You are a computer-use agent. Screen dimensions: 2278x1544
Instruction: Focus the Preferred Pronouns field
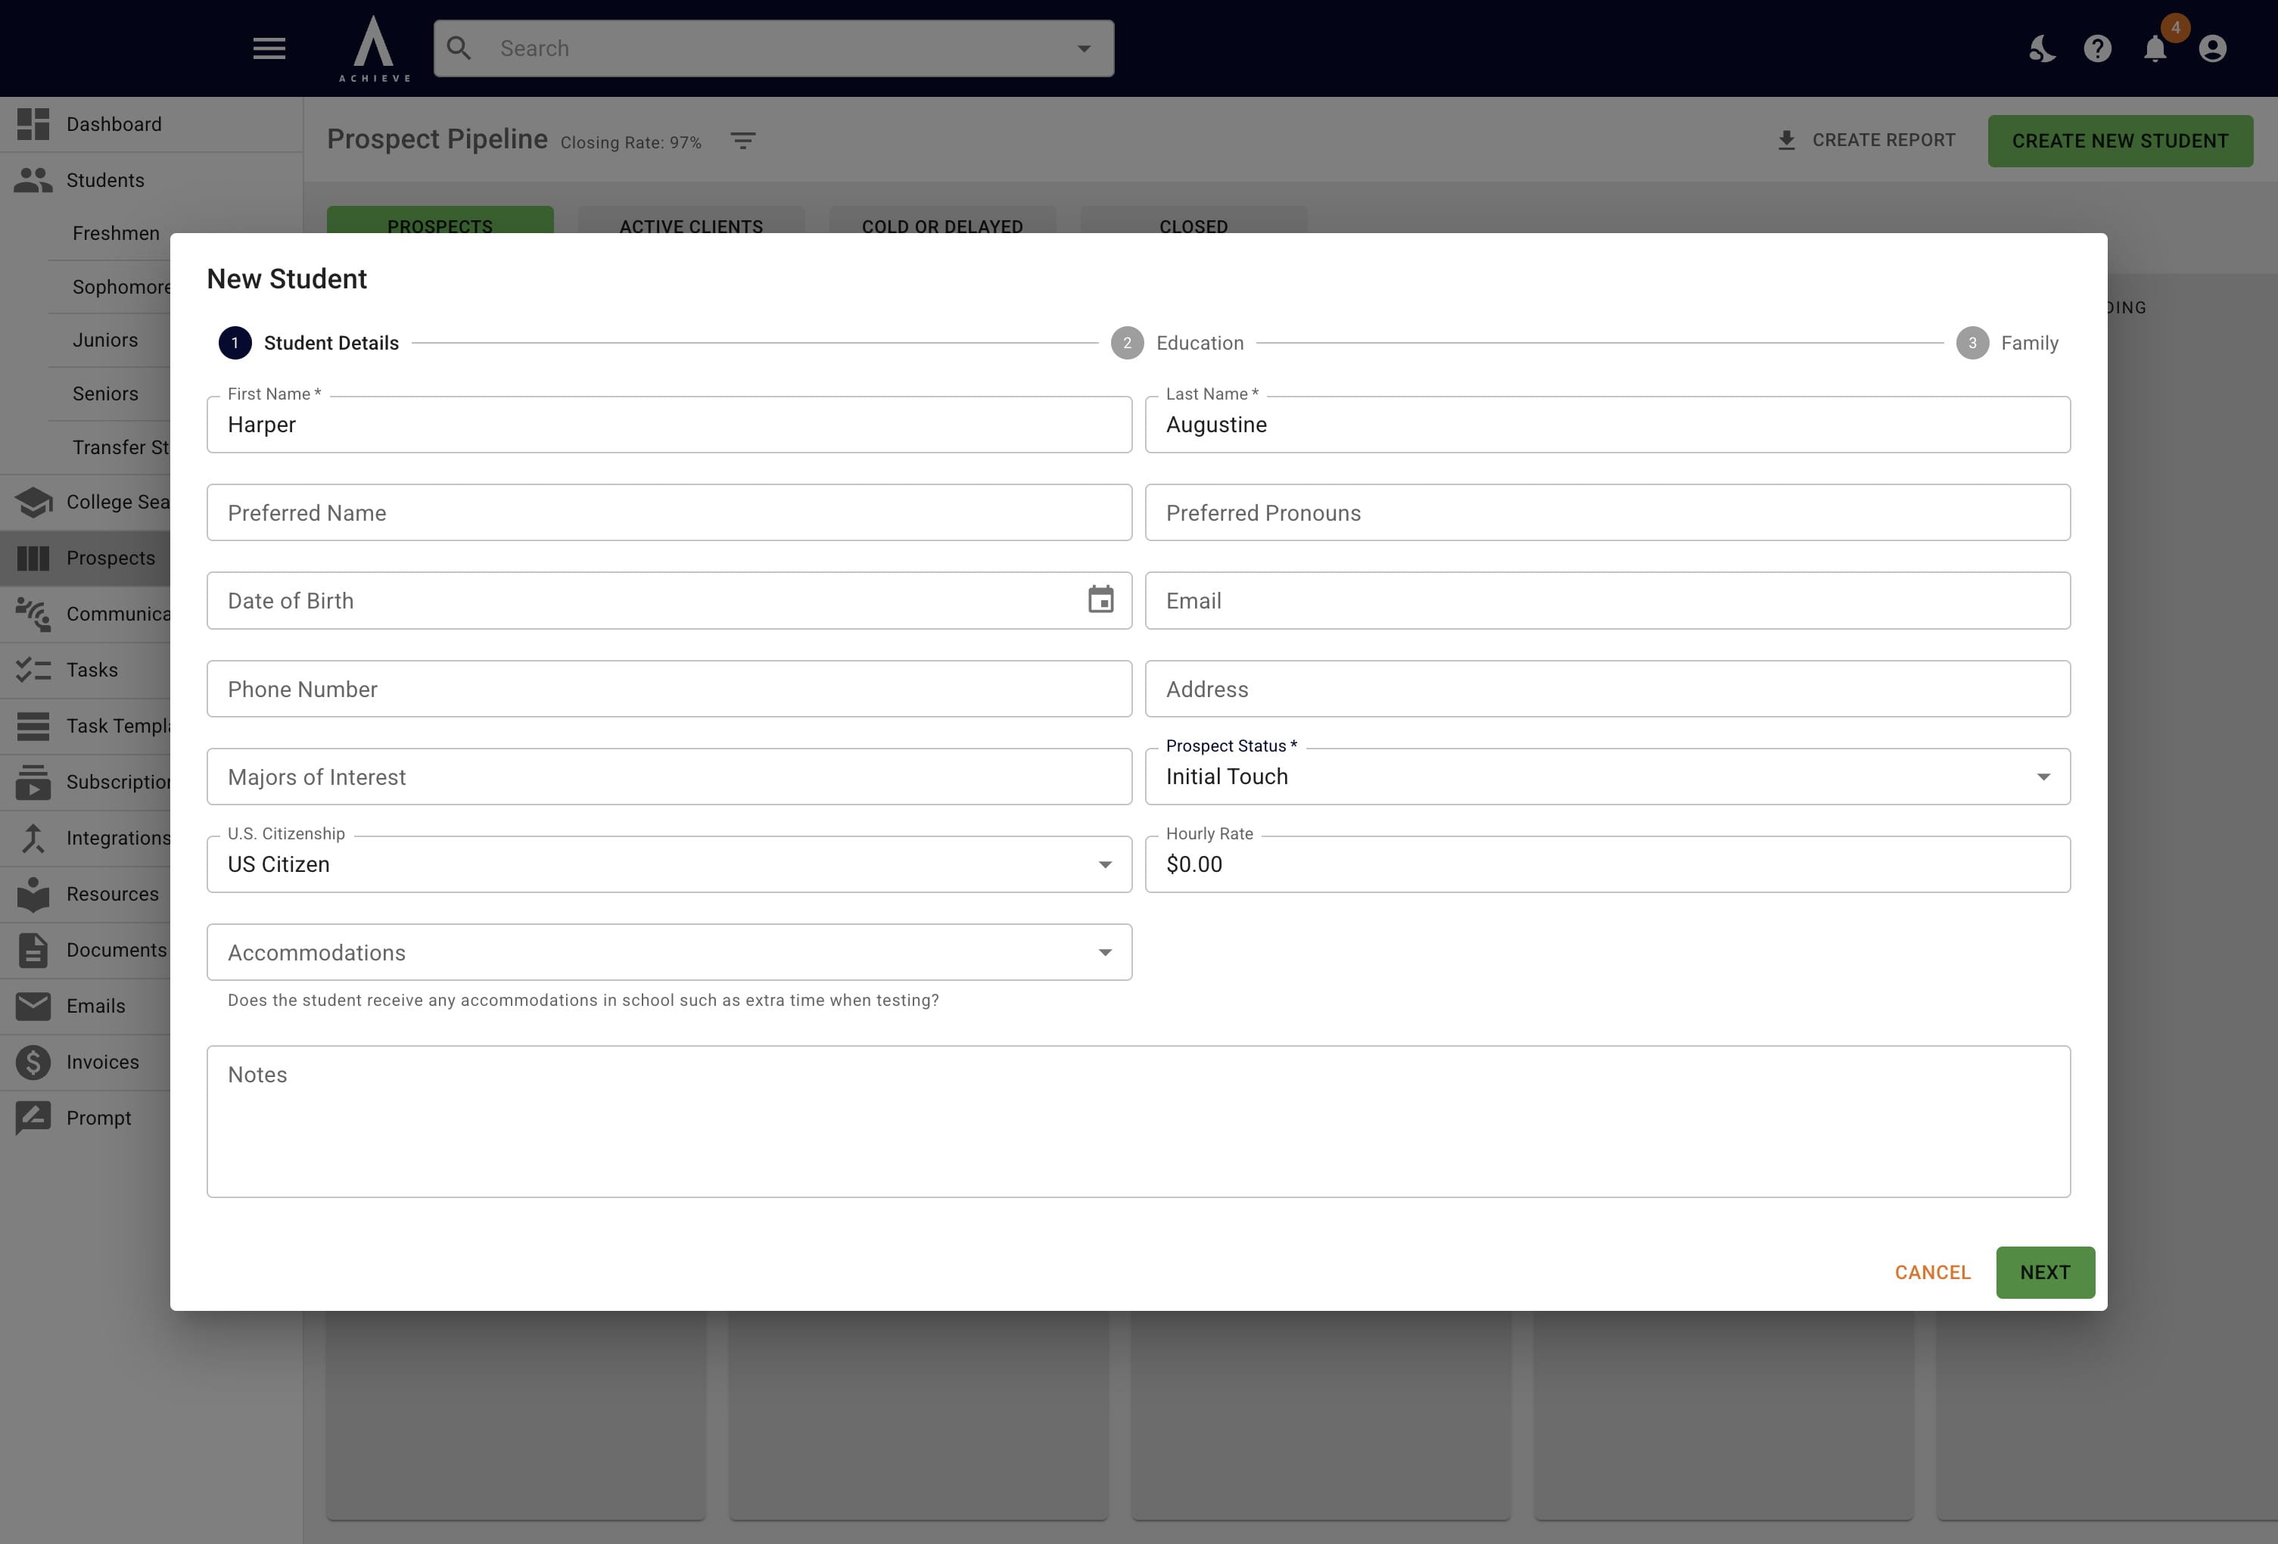pos(1607,512)
